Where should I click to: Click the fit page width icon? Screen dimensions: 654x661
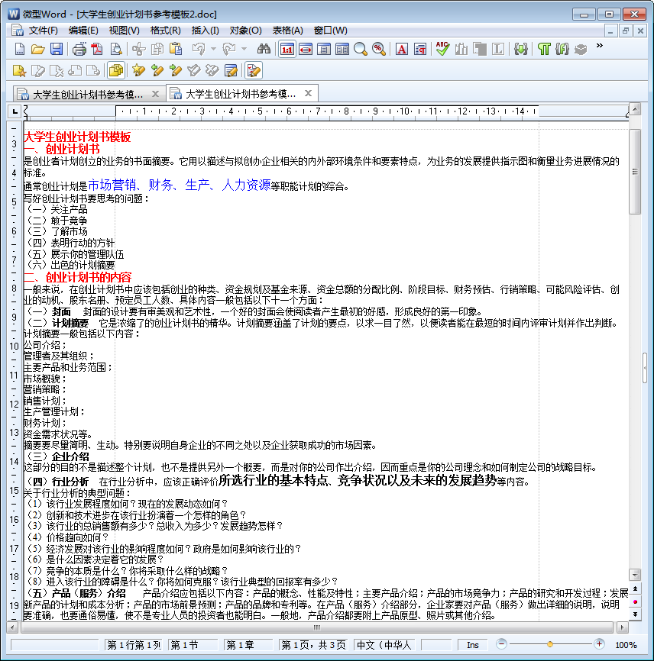coord(306,50)
